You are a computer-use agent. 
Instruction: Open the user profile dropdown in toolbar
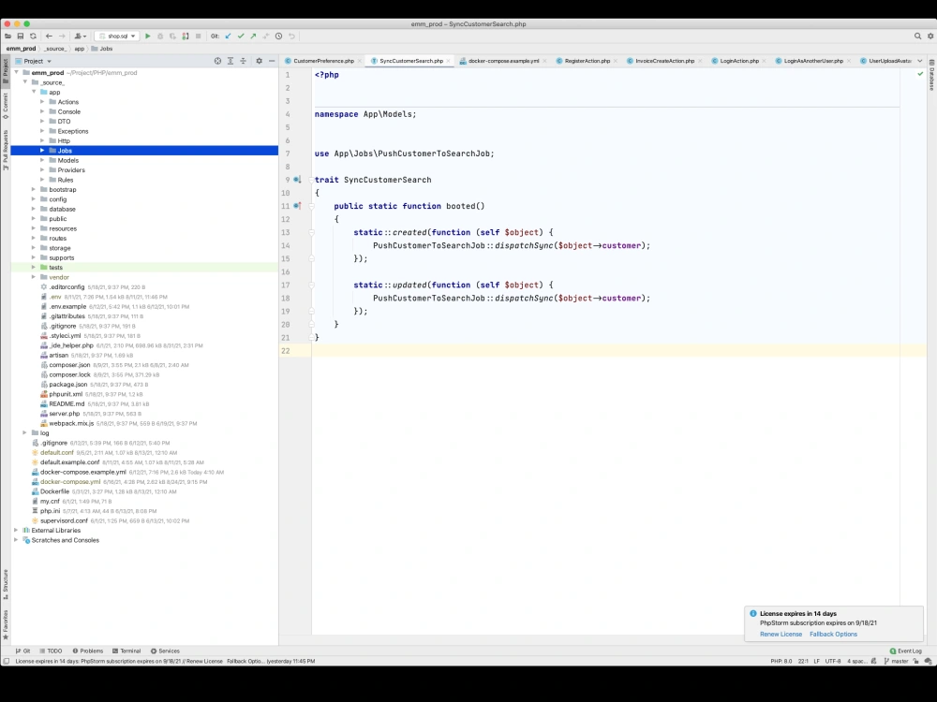pyautogui.click(x=80, y=37)
